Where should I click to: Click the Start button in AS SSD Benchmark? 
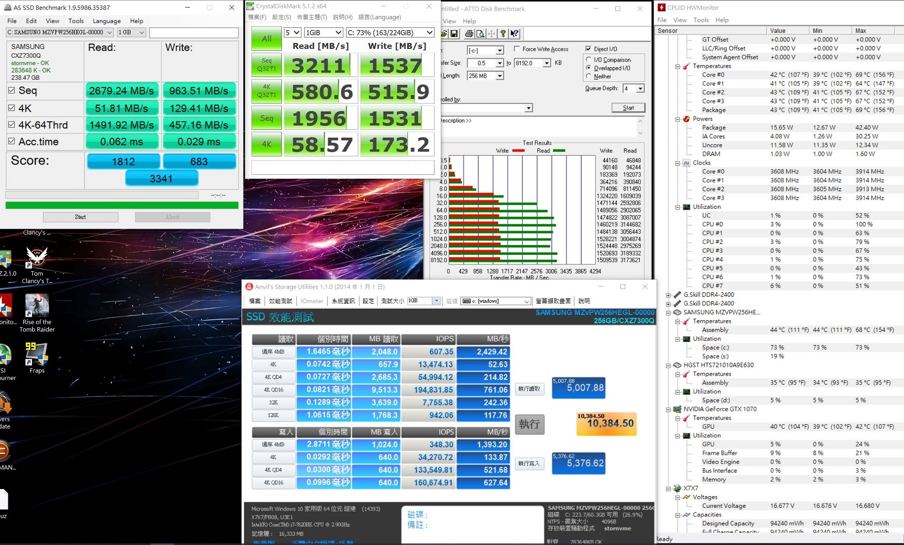(81, 217)
